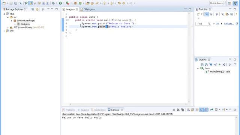Open the Debug configurations dropdown arrow
240x135 pixels.
[x=57, y=3]
